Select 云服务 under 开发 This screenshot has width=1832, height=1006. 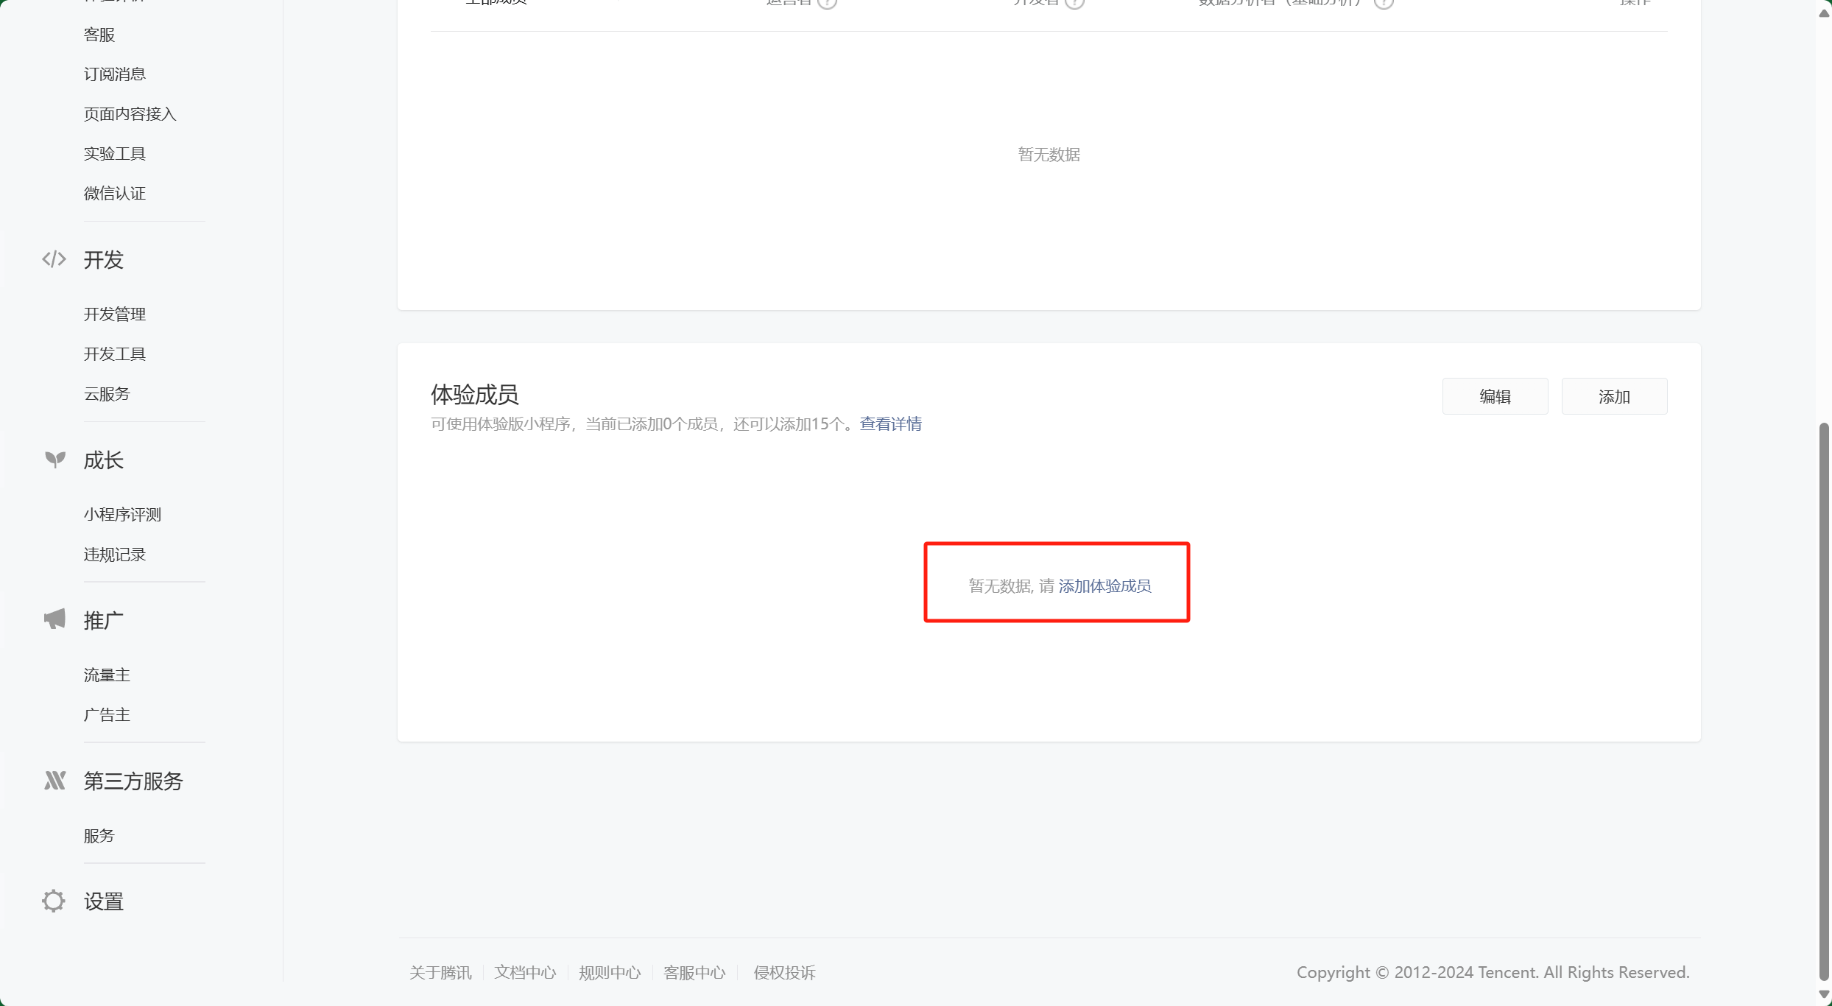[x=106, y=393]
